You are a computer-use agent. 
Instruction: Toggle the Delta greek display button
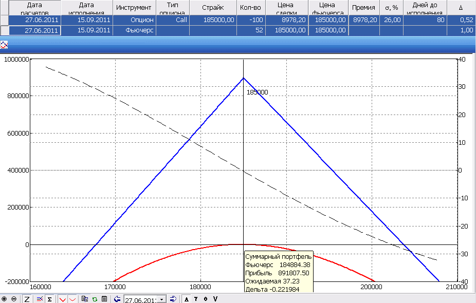(186, 299)
